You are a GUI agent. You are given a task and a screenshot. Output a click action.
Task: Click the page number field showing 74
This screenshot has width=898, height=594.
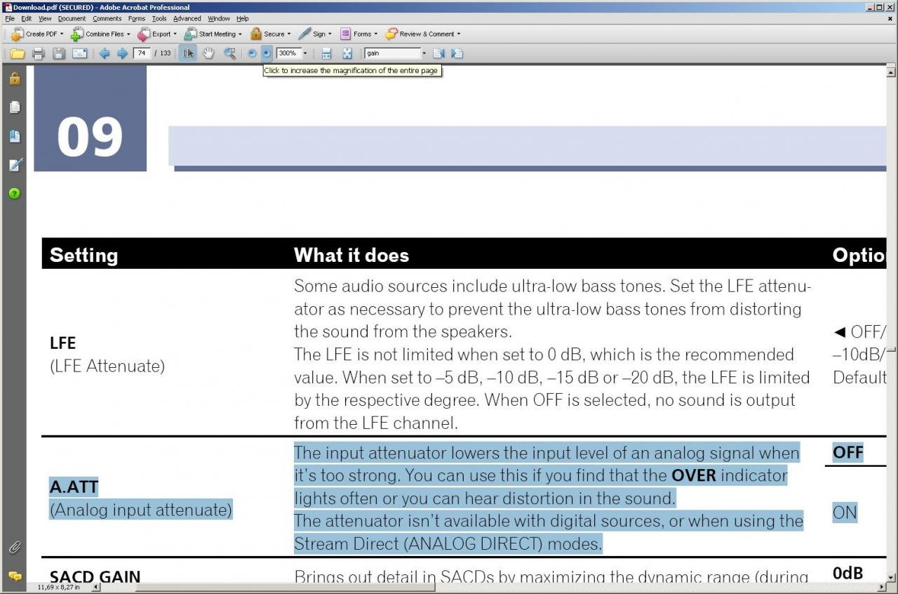tap(142, 53)
